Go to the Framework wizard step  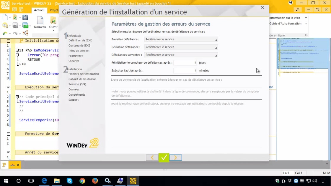(x=76, y=56)
